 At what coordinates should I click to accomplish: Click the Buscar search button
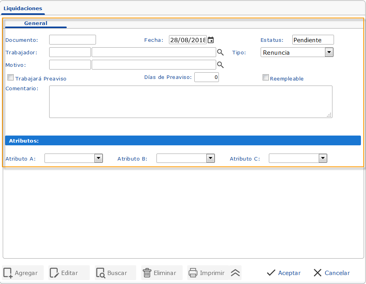click(x=115, y=273)
